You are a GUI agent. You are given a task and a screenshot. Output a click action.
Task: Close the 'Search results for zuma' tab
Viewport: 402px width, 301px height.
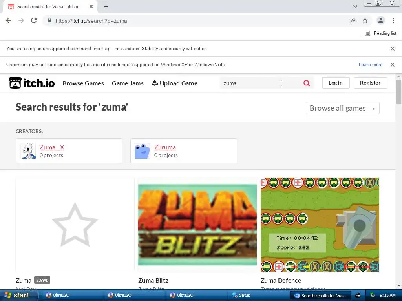coord(91,7)
